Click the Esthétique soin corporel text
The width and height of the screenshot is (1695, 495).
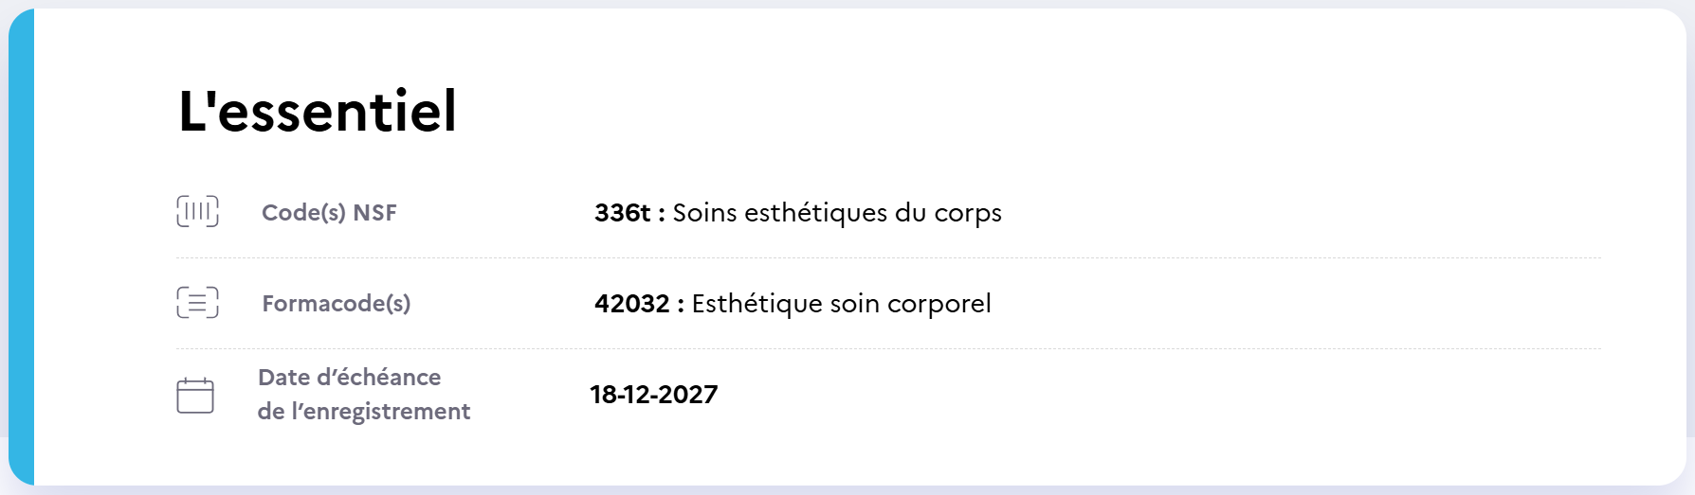[x=841, y=304]
